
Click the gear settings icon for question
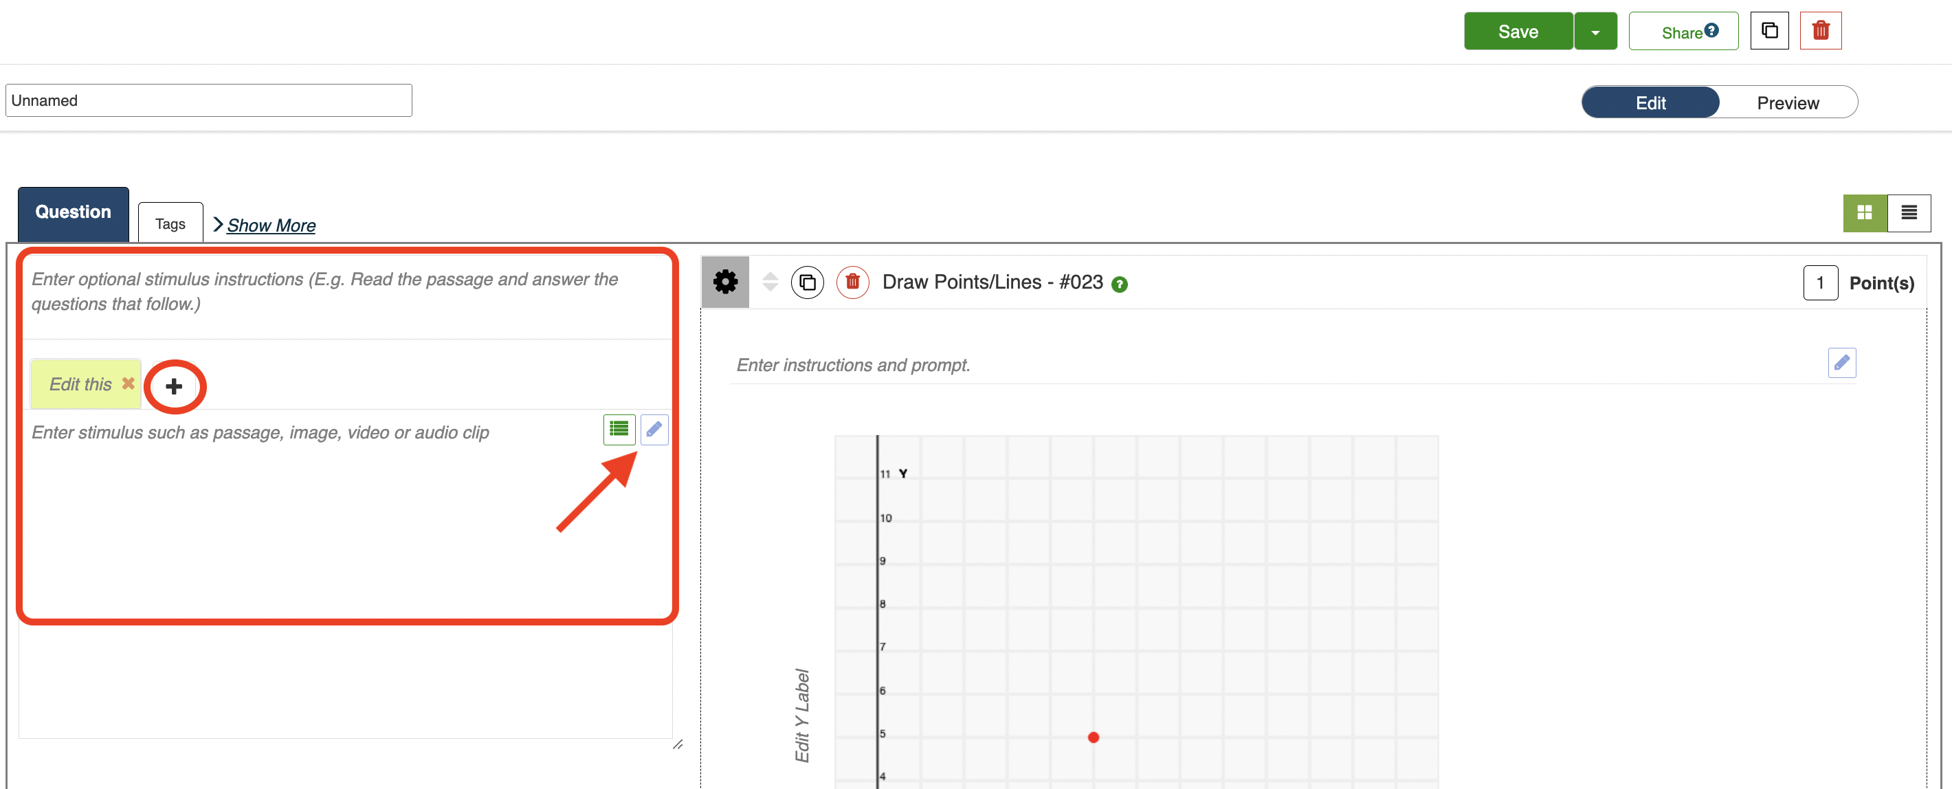(724, 282)
